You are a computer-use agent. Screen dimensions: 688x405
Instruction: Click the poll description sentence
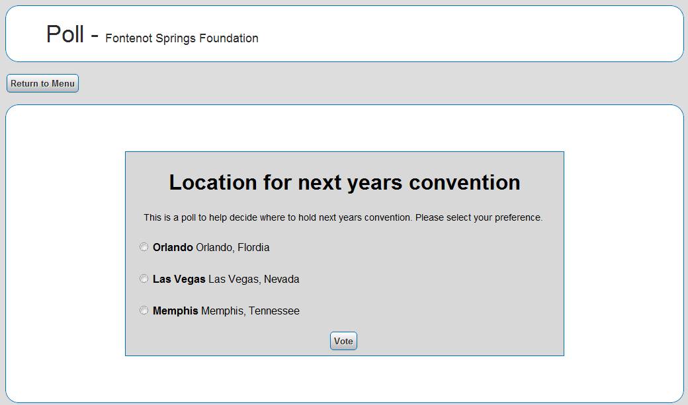pyautogui.click(x=343, y=217)
